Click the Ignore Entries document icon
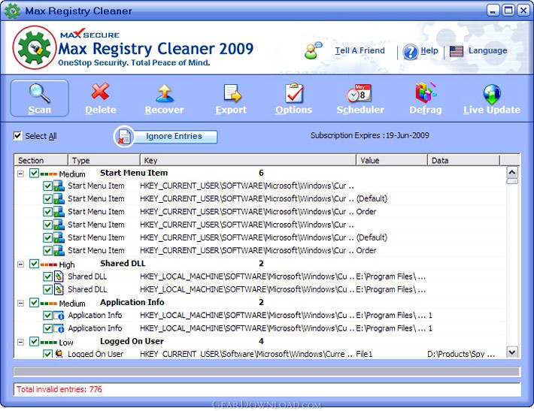The width and height of the screenshot is (534, 411). point(124,137)
